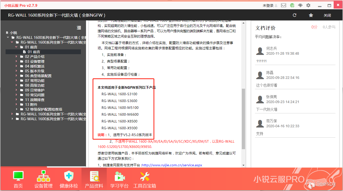Open the ruijie.com.cn service.aspx link
Viewport: 343px width, 191px height.
172,165
